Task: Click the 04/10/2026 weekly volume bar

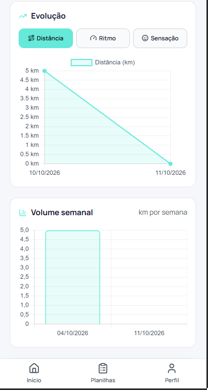Action: point(72,277)
